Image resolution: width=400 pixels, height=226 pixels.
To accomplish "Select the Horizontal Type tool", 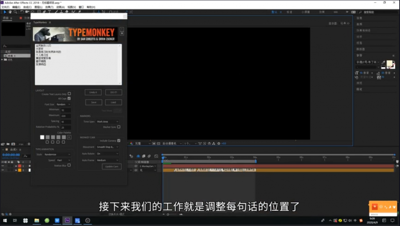I will (50, 12).
